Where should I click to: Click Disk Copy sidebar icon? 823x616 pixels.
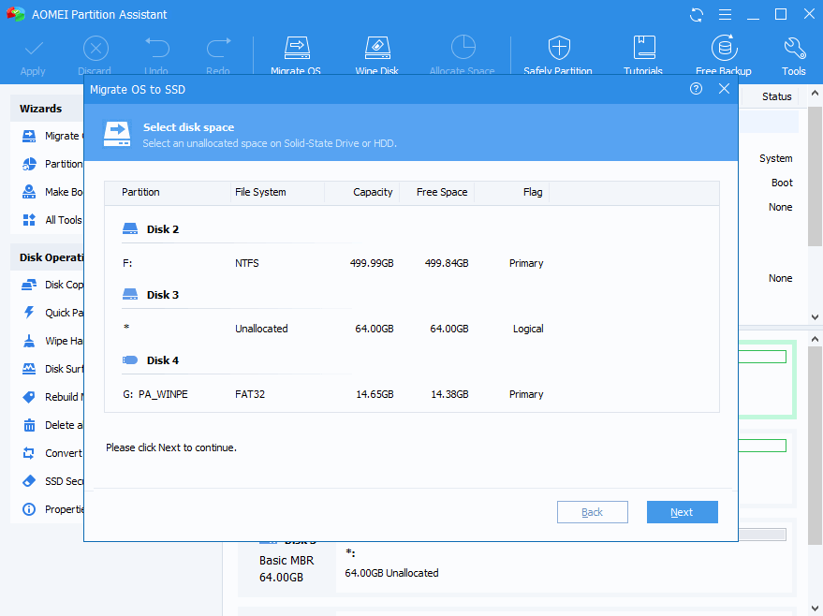click(x=29, y=285)
